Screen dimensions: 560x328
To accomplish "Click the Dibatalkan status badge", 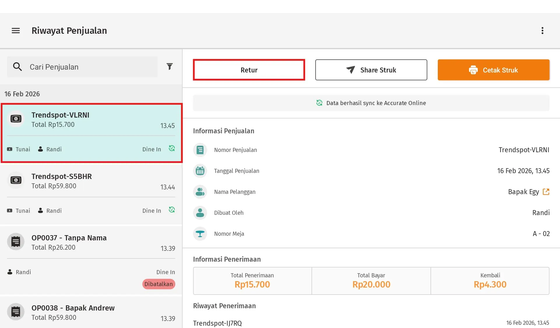I will pyautogui.click(x=159, y=284).
